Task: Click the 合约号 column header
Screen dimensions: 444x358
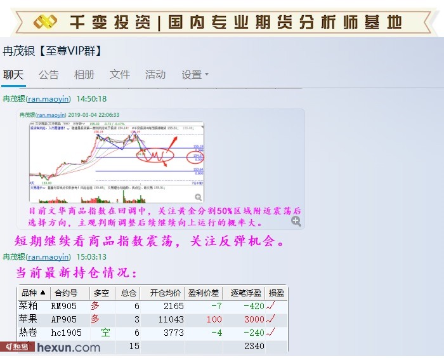Action: point(66,293)
